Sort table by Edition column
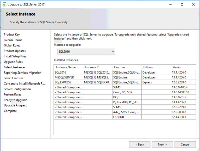 (156, 67)
